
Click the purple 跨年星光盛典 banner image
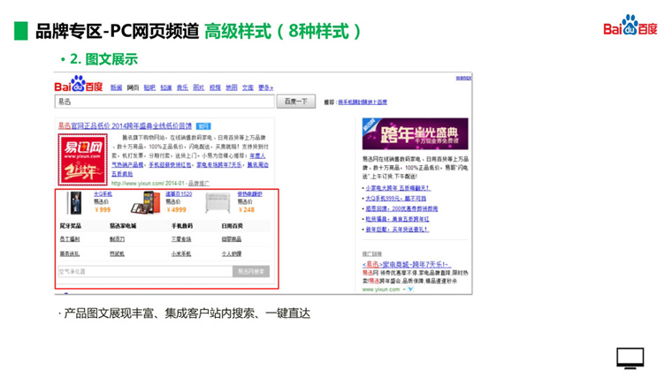415,133
